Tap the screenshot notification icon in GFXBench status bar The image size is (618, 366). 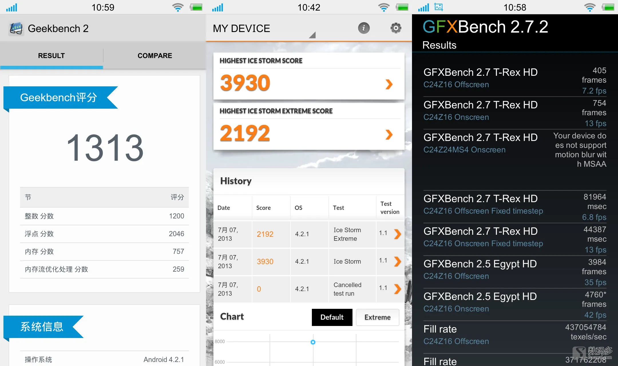(x=439, y=7)
